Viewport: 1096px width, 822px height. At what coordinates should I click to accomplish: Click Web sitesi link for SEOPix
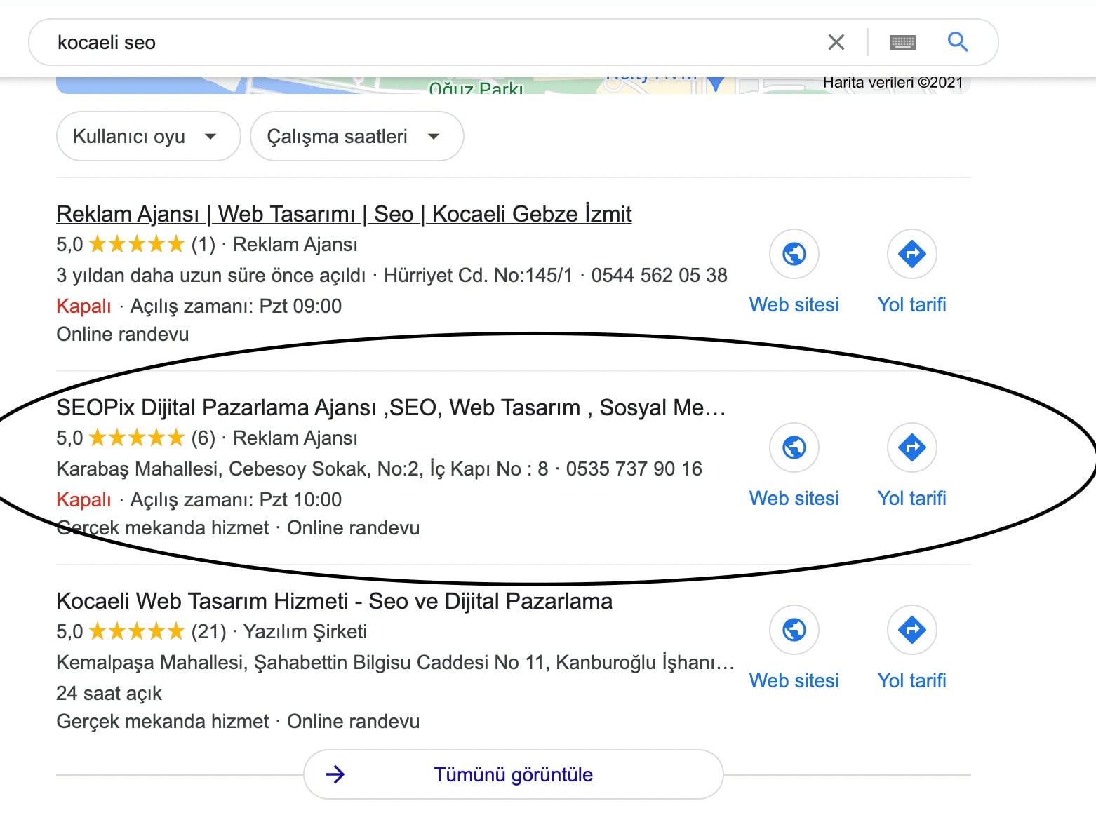point(794,499)
